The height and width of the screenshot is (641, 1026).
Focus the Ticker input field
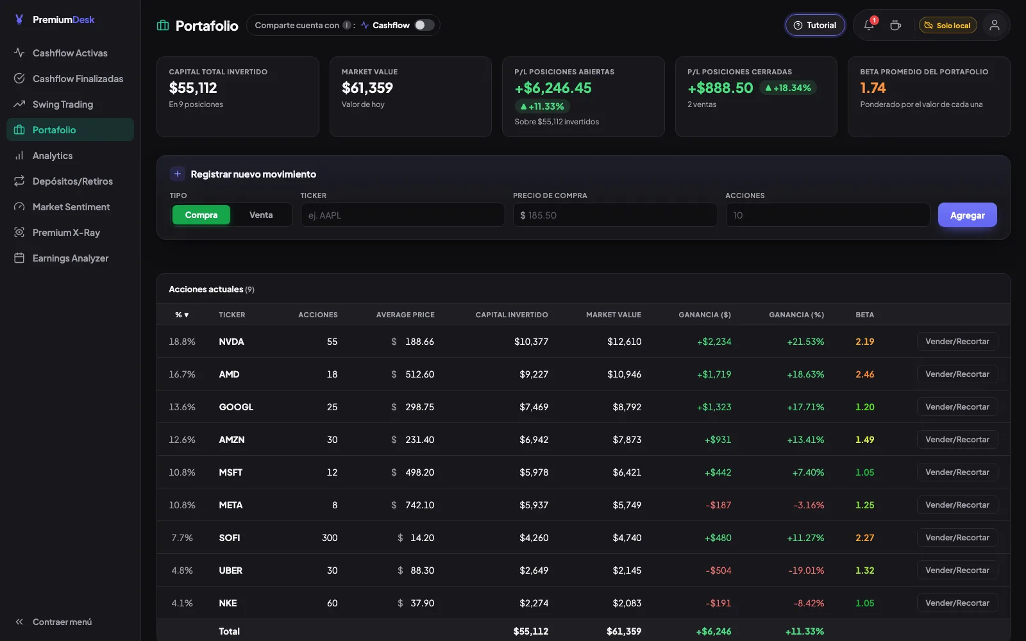(x=403, y=215)
